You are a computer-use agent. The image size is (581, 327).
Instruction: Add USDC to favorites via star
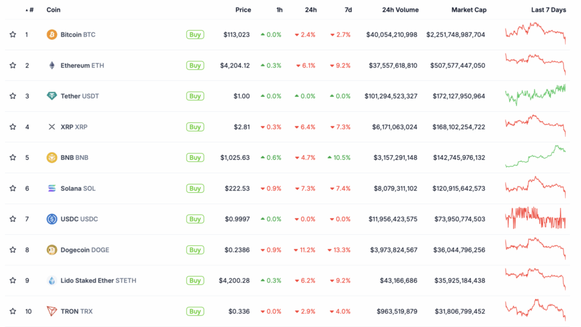click(12, 219)
